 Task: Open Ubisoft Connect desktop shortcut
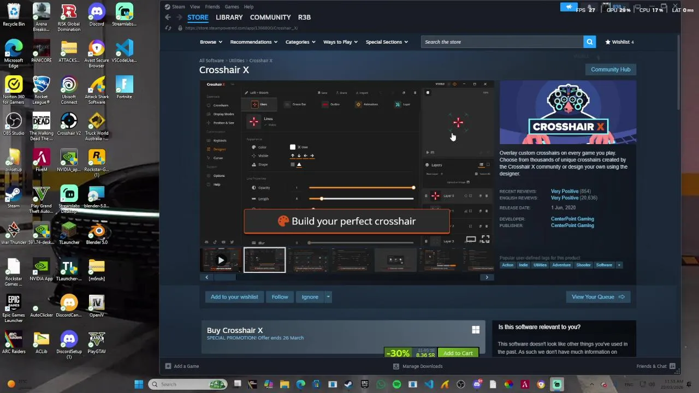69,91
